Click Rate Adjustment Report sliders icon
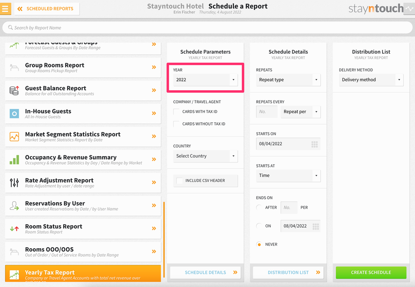Screen dimensions: 415x287 [14, 183]
